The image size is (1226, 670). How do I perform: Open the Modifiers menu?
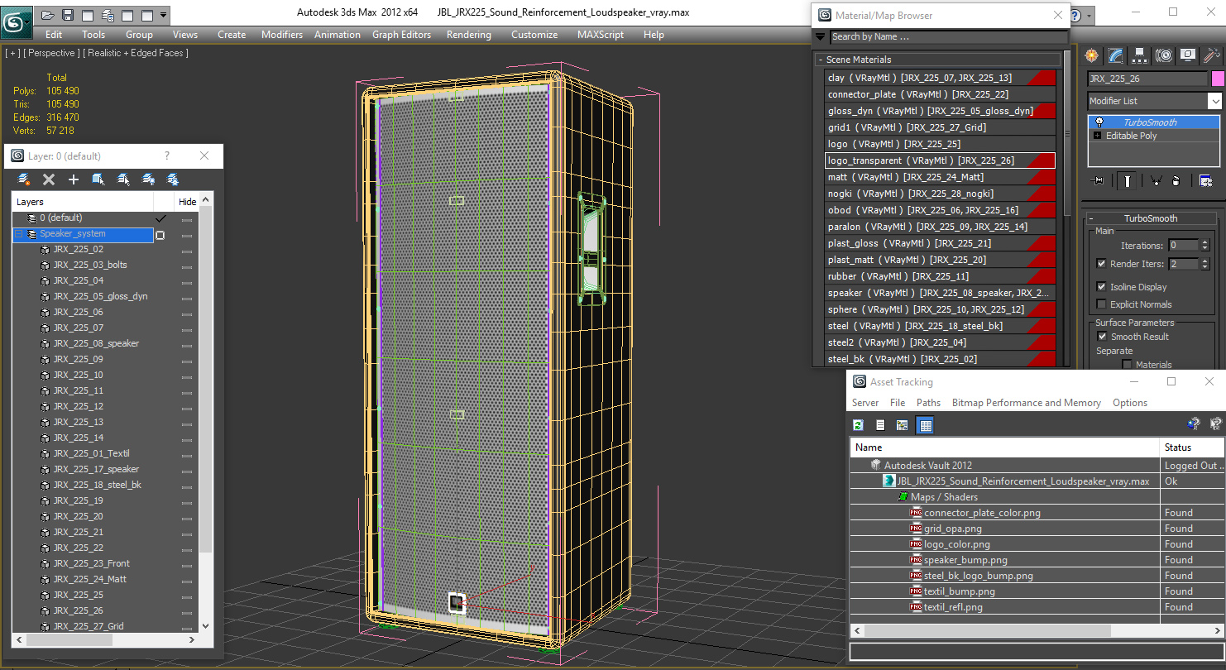point(282,35)
